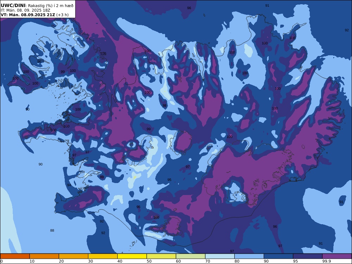Viewport: 352px width, 264px height.
Task: Click the '70' tick label on the color scale
Action: tap(208, 261)
